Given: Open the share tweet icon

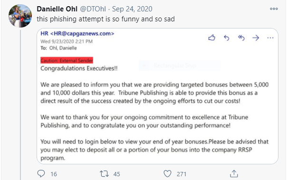Looking at the screenshot, I should (234, 174).
